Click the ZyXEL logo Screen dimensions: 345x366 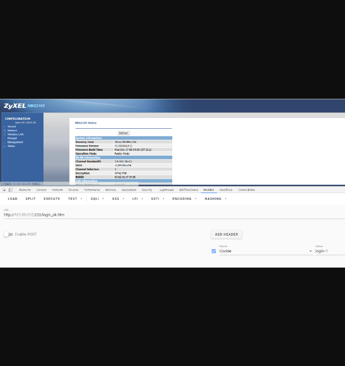pos(15,106)
